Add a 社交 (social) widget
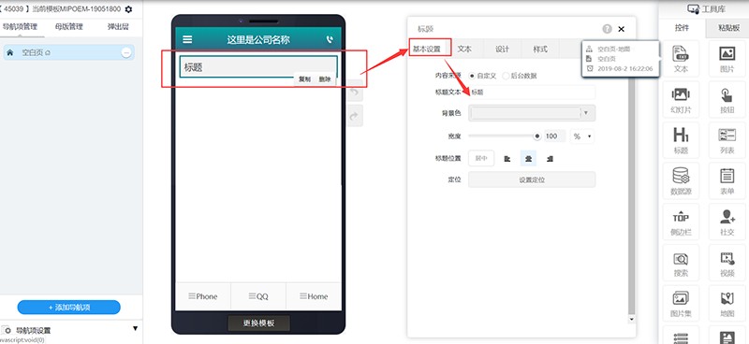The width and height of the screenshot is (749, 344). 727,222
